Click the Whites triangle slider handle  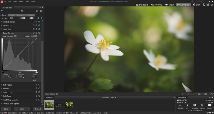coord(36,72)
